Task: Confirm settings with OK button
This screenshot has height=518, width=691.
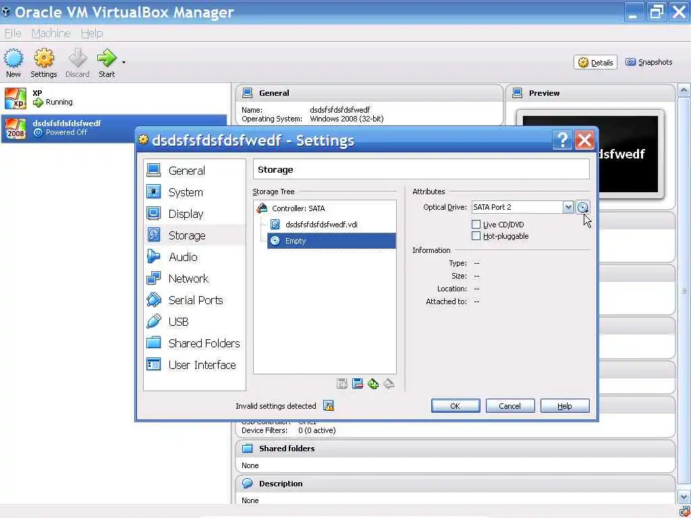Action: click(455, 405)
